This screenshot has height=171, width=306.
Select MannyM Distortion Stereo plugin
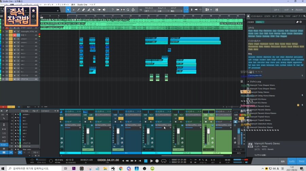tap(261, 127)
